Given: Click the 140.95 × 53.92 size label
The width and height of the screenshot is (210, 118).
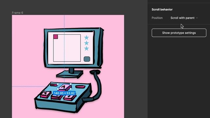Looking at the screenshot, I should 64,93.
